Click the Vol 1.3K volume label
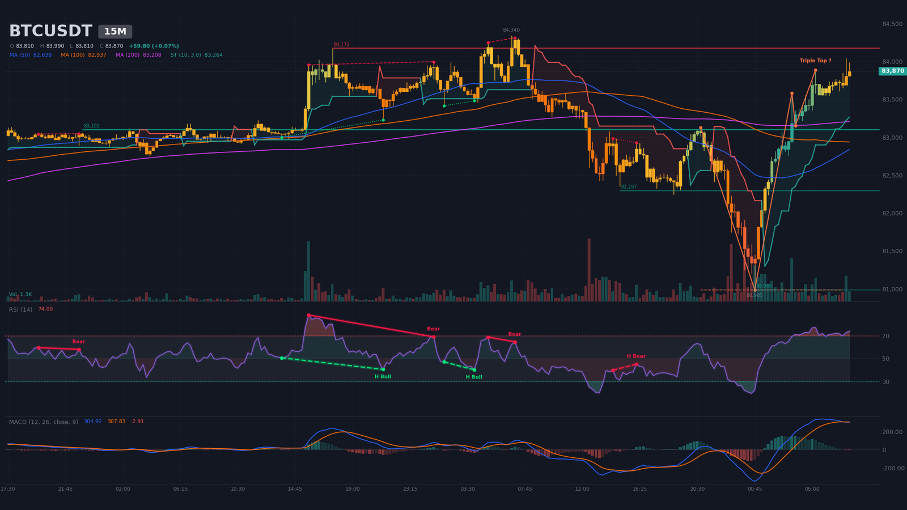 pyautogui.click(x=20, y=295)
